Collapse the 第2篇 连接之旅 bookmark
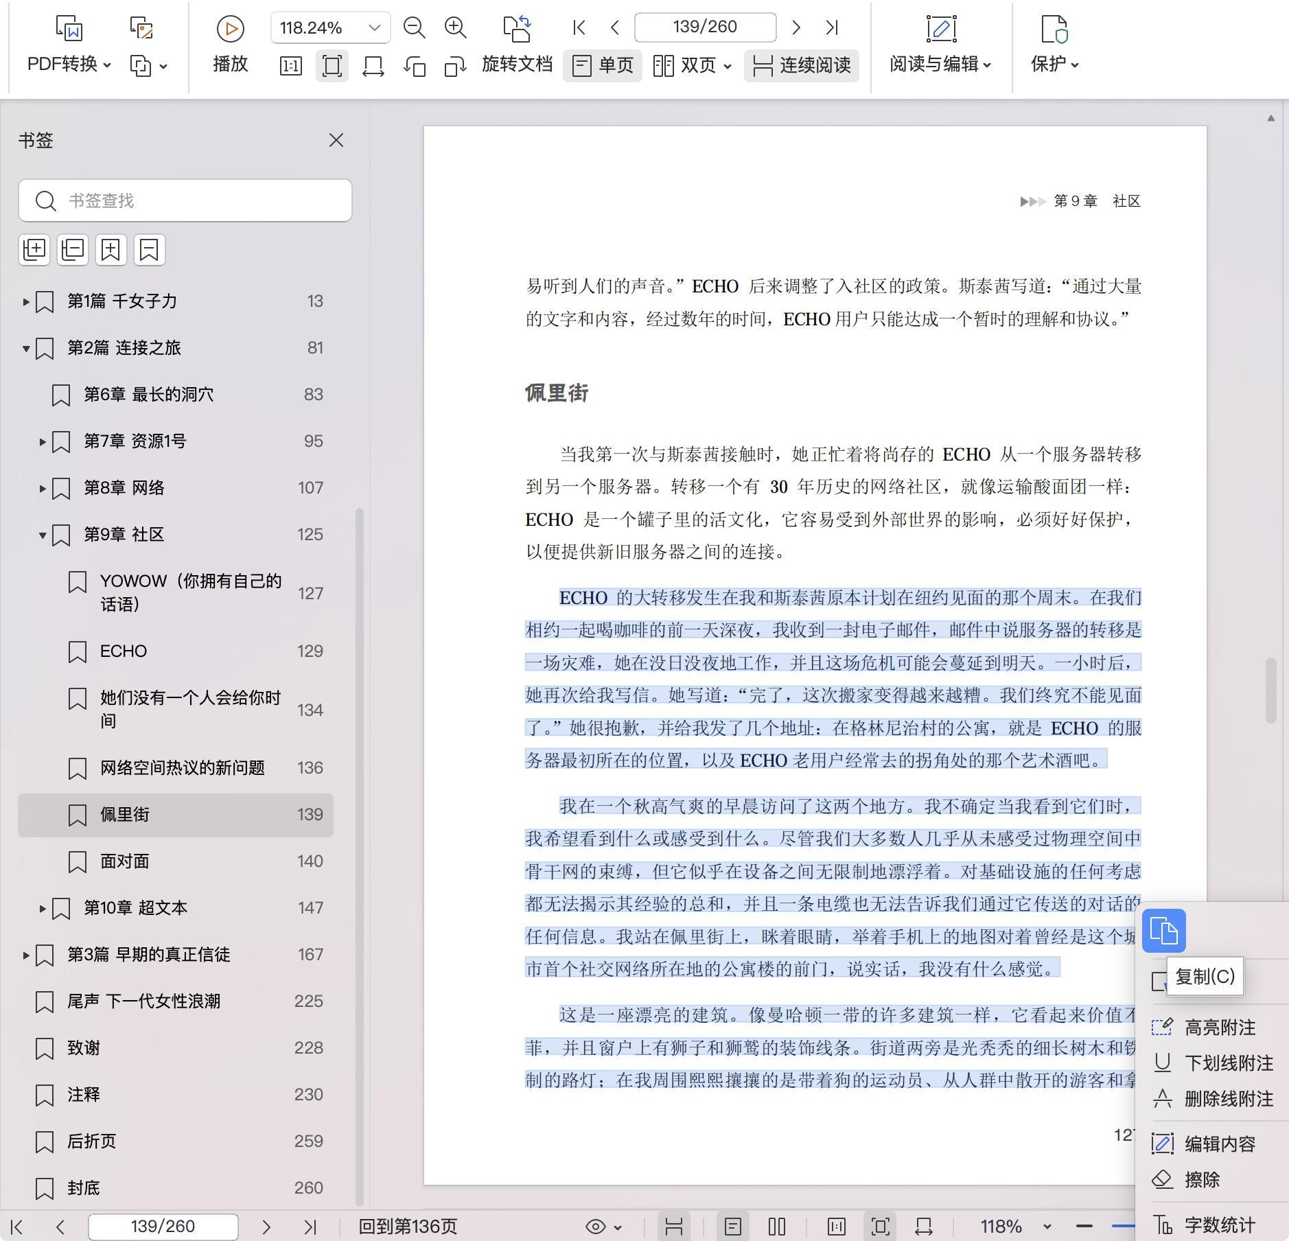 26,348
